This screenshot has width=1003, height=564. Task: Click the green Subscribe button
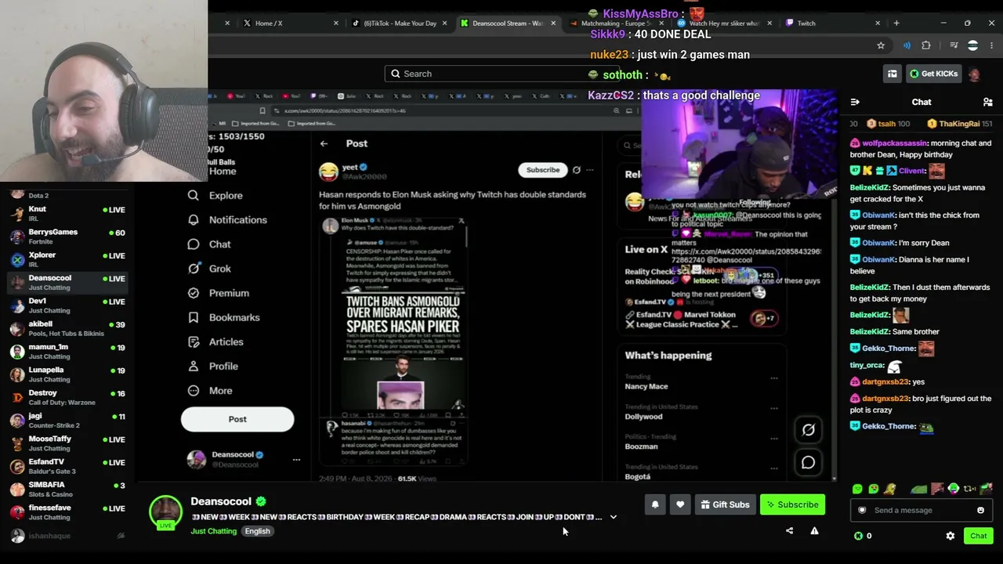pos(792,504)
